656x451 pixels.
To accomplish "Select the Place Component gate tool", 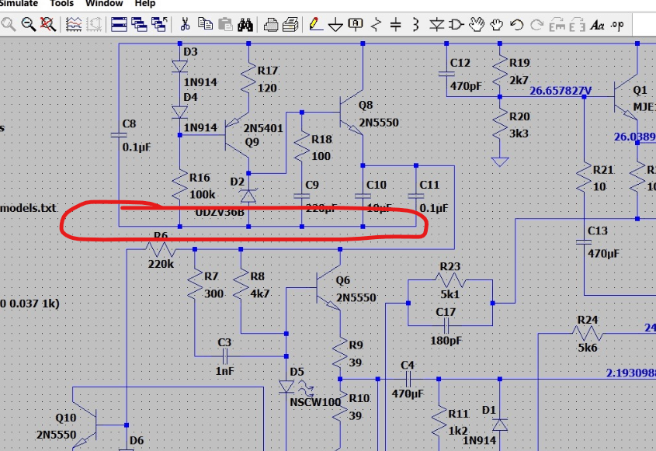I will pos(456,25).
